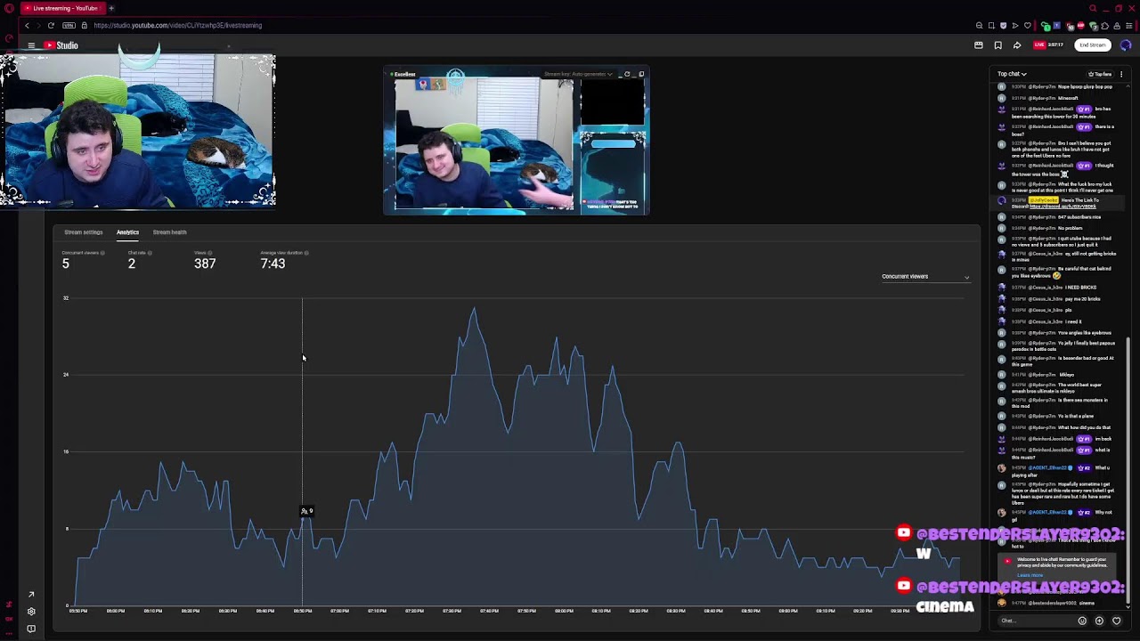This screenshot has width=1140, height=641.
Task: Toggle the VPN badge in address bar
Action: point(69,25)
